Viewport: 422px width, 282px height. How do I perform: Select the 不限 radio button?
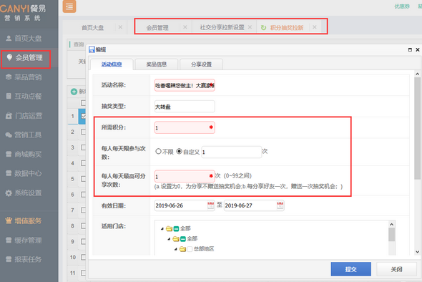[158, 151]
